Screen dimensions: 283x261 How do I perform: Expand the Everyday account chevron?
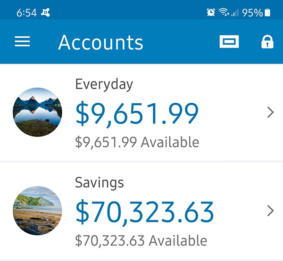click(270, 112)
